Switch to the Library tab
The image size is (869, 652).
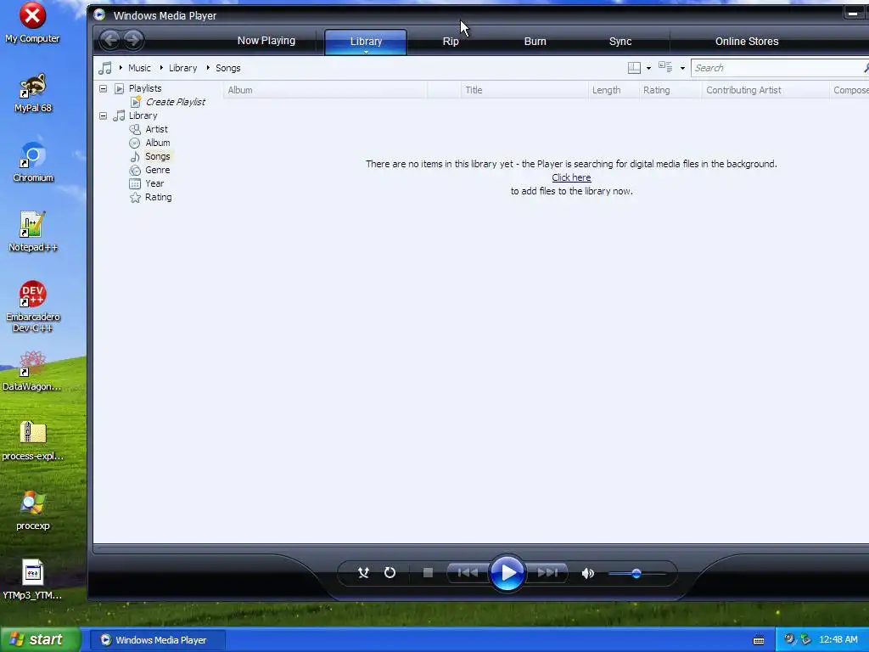click(366, 42)
